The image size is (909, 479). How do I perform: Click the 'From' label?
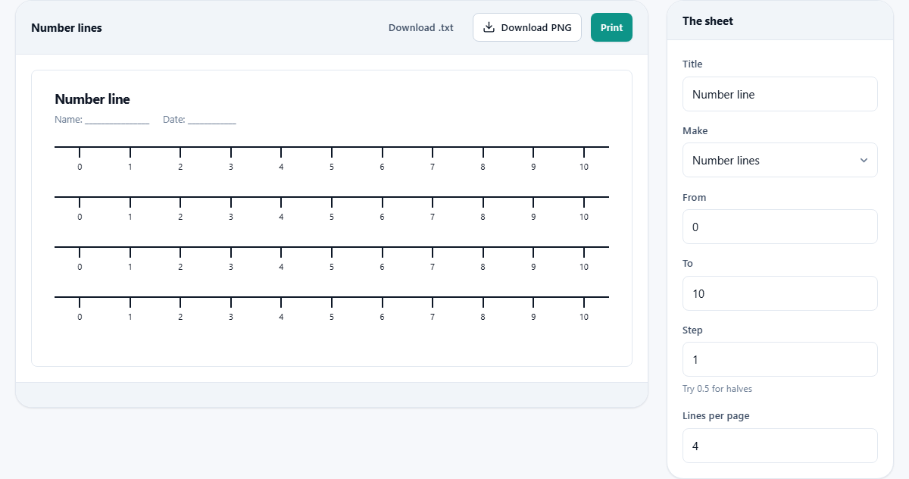click(694, 197)
